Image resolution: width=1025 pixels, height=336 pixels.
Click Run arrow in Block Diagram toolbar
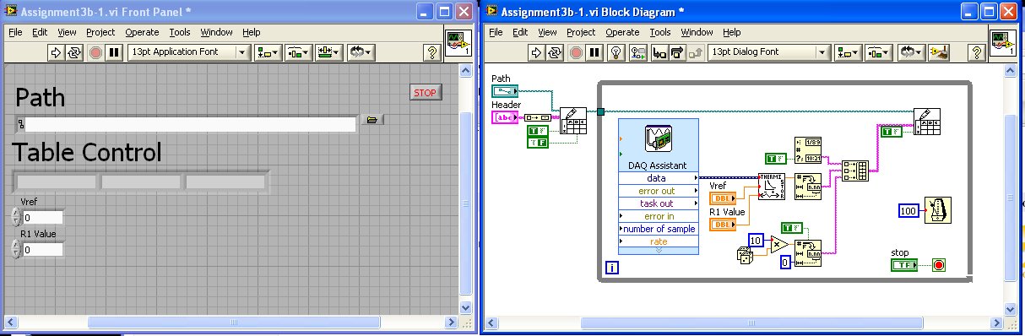(x=535, y=52)
